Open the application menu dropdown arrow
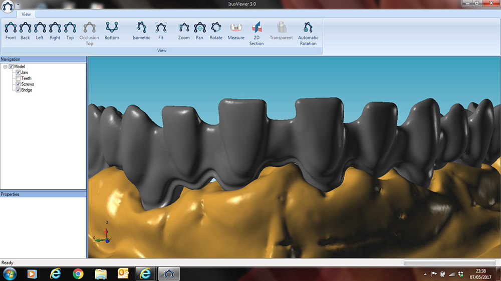501x281 pixels. [x=18, y=4]
